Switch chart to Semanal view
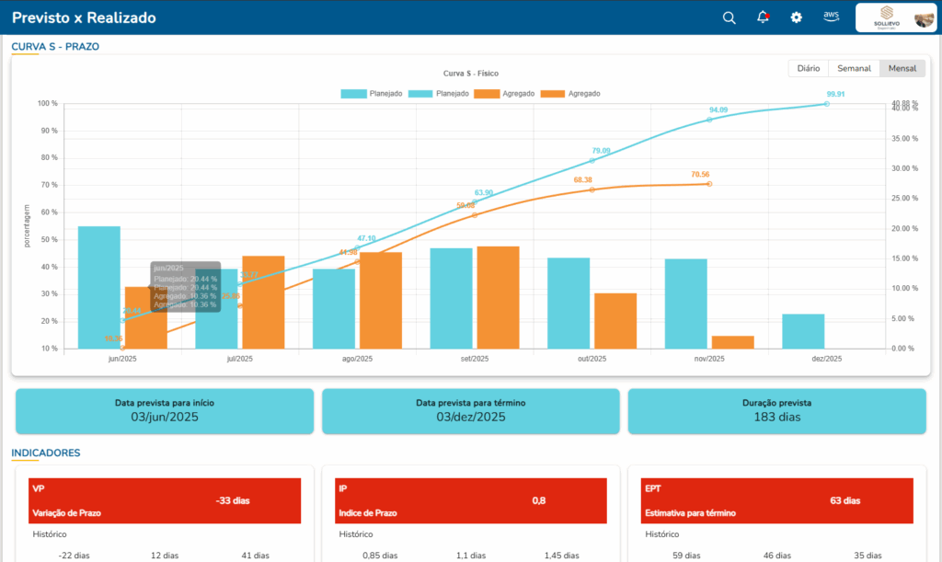 (854, 68)
